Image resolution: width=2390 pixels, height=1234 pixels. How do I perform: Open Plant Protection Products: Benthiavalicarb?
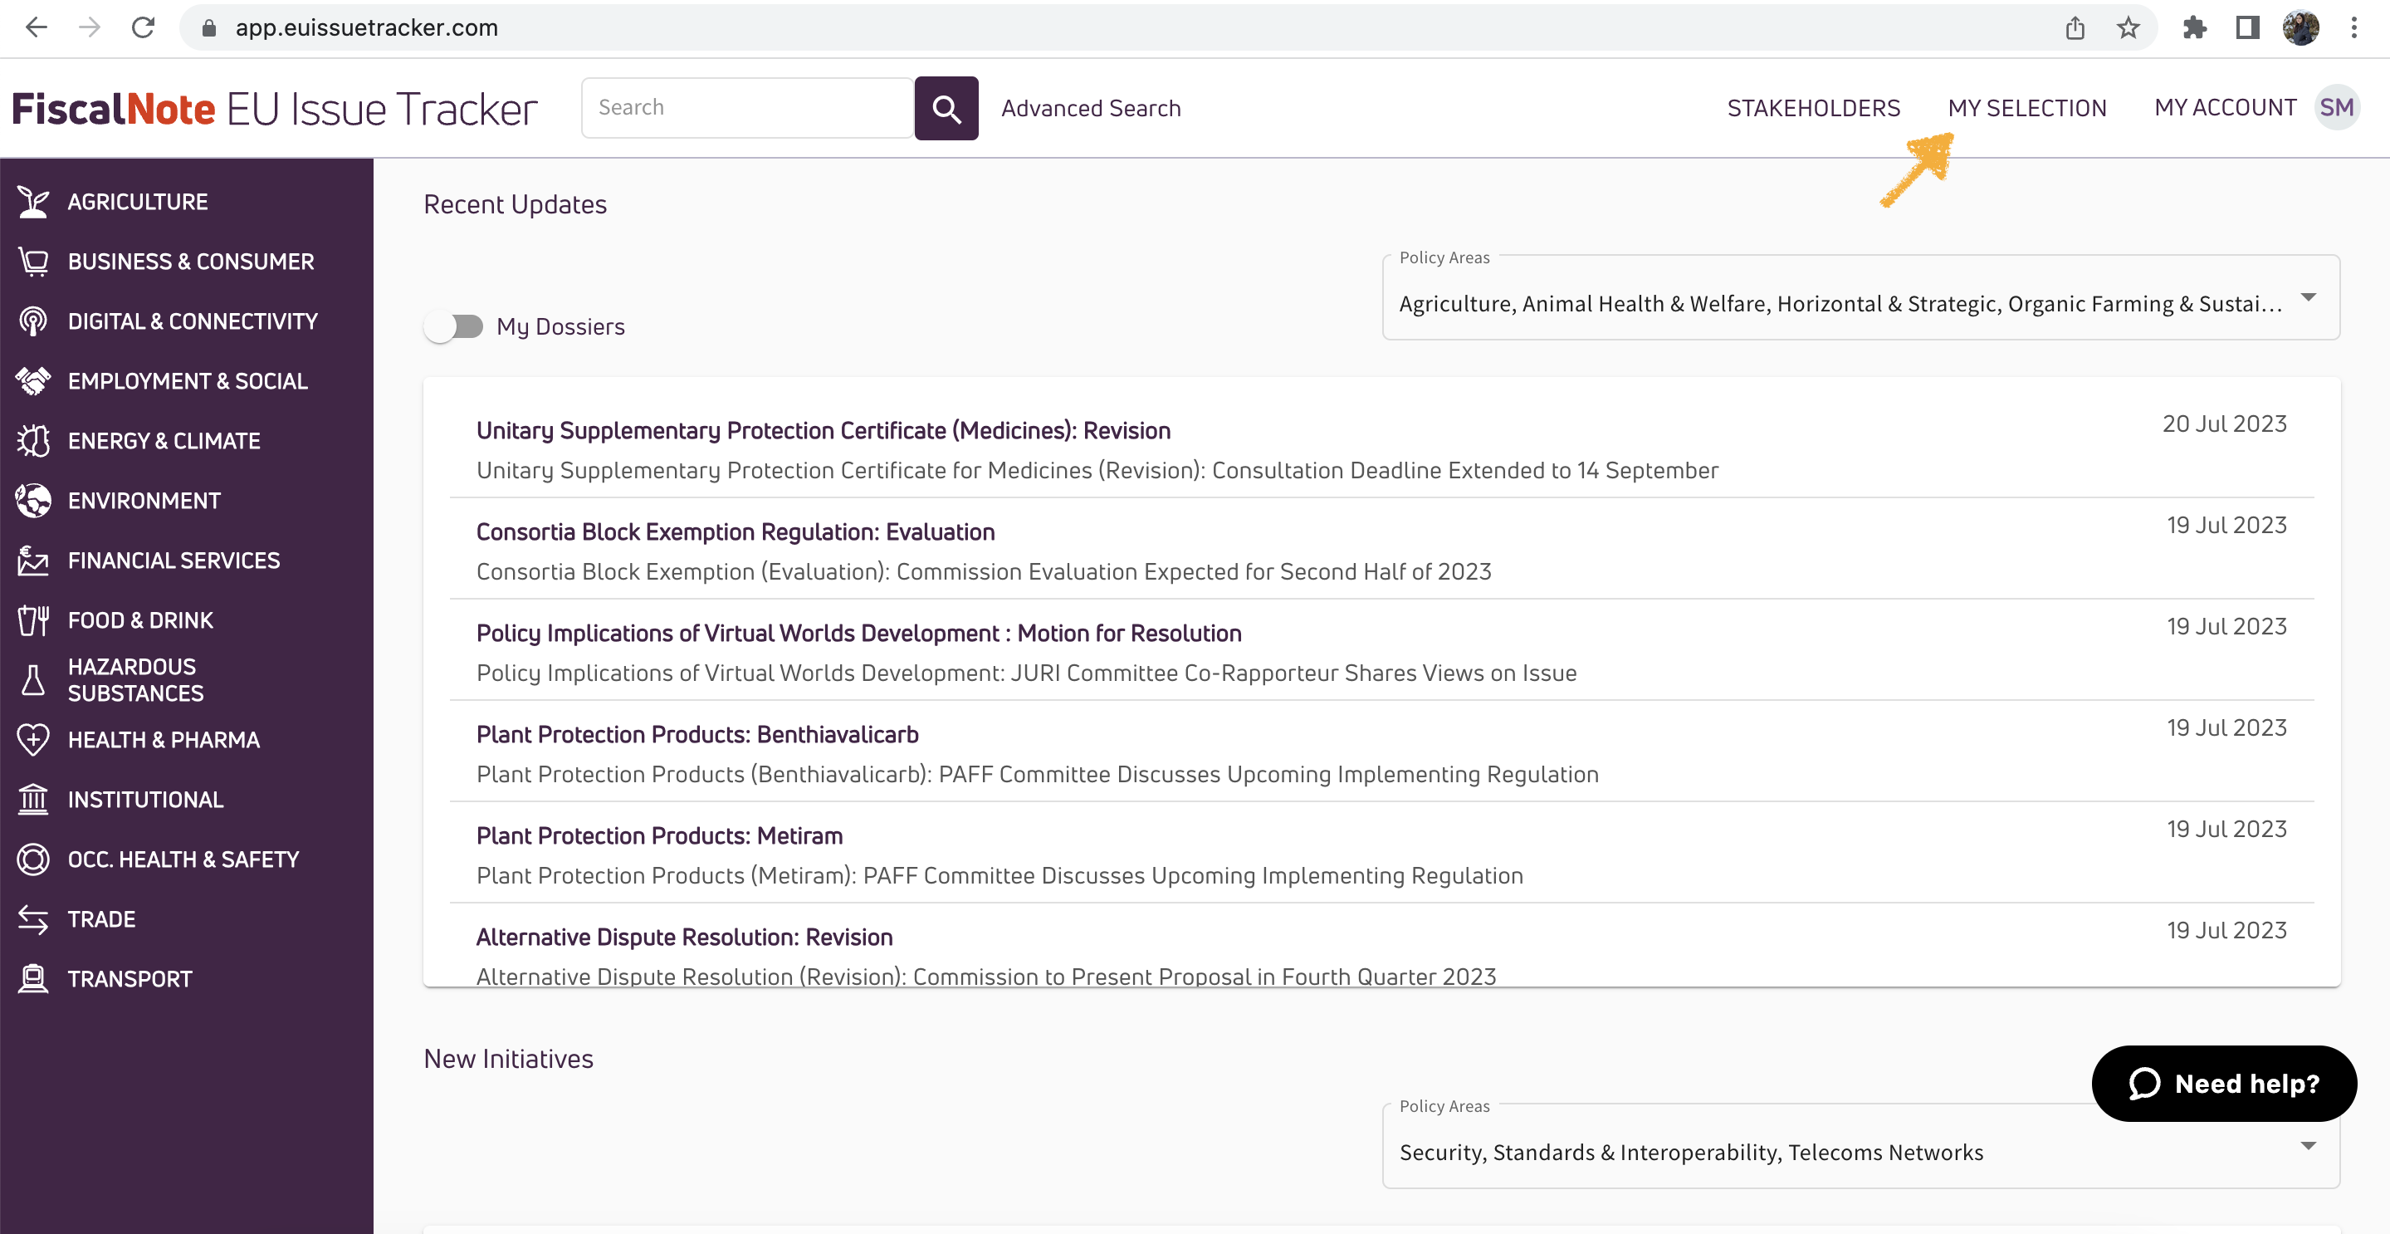pyautogui.click(x=696, y=734)
